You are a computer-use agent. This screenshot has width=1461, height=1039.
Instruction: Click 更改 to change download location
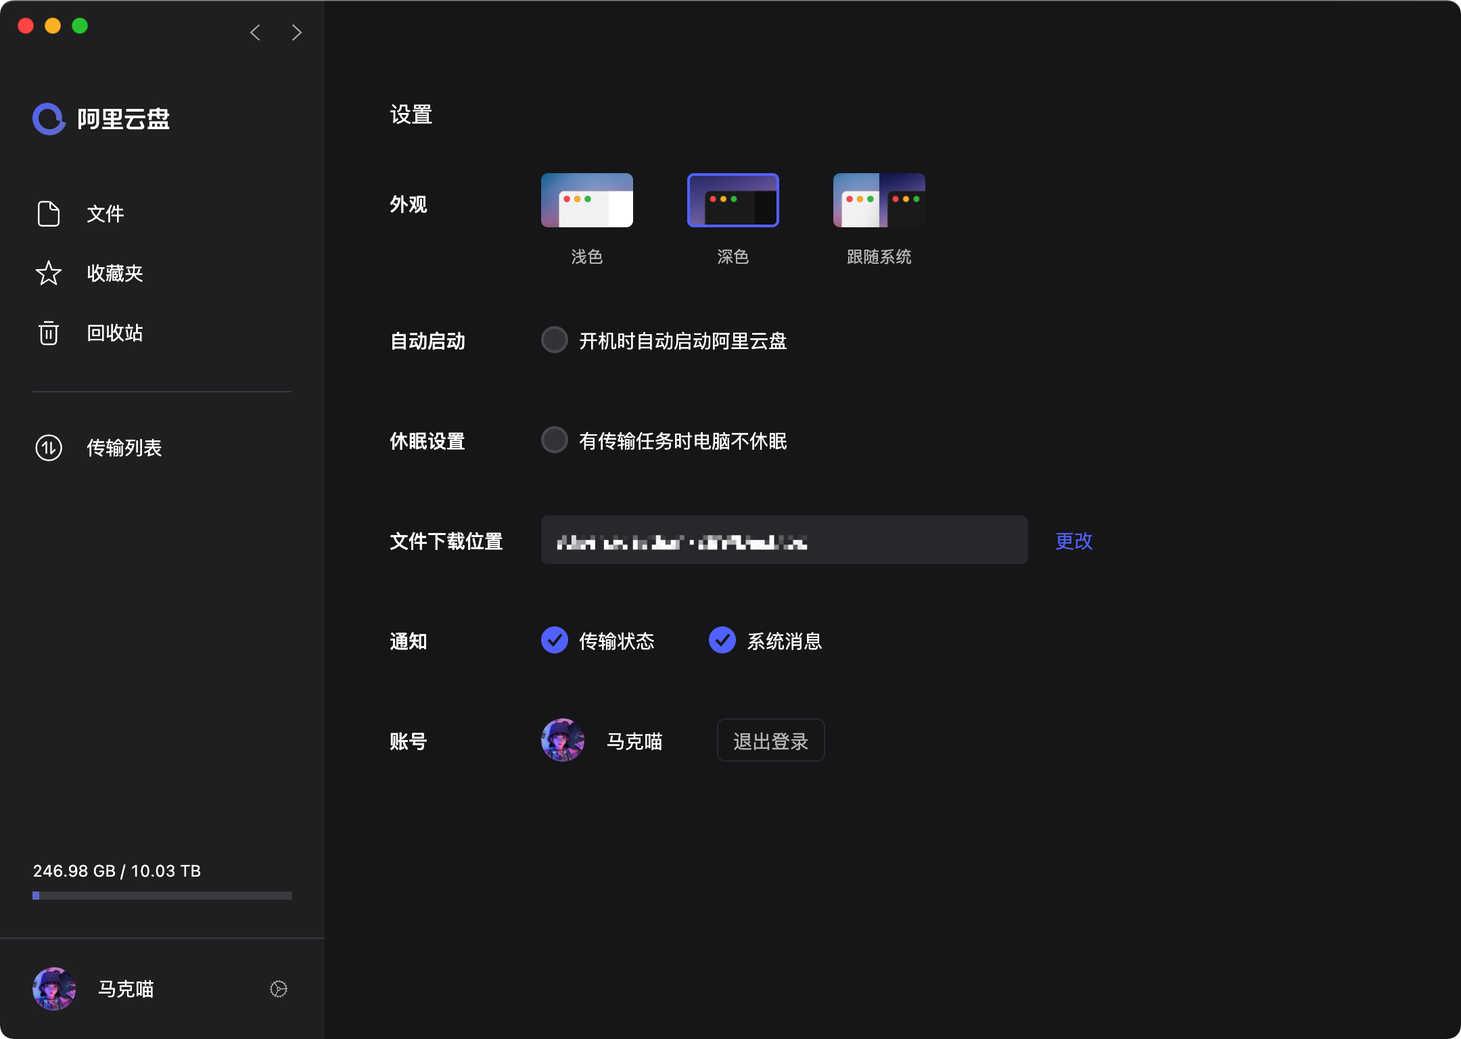click(1074, 540)
